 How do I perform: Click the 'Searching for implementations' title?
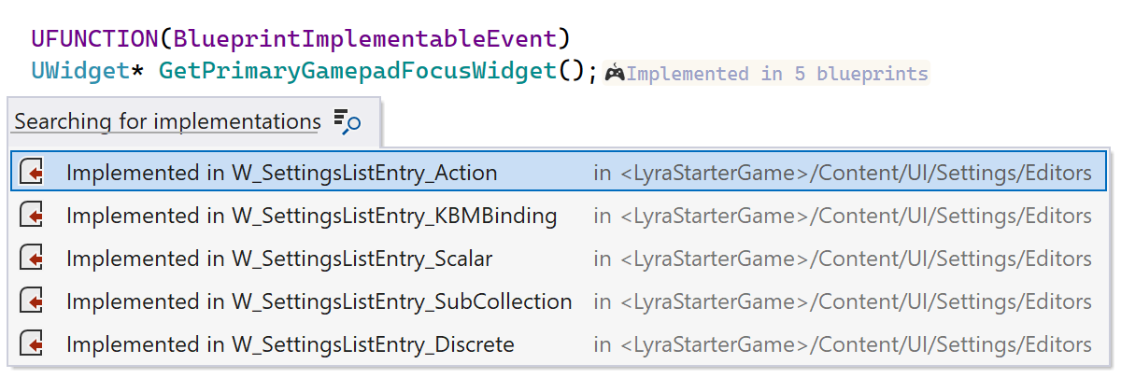[x=167, y=121]
